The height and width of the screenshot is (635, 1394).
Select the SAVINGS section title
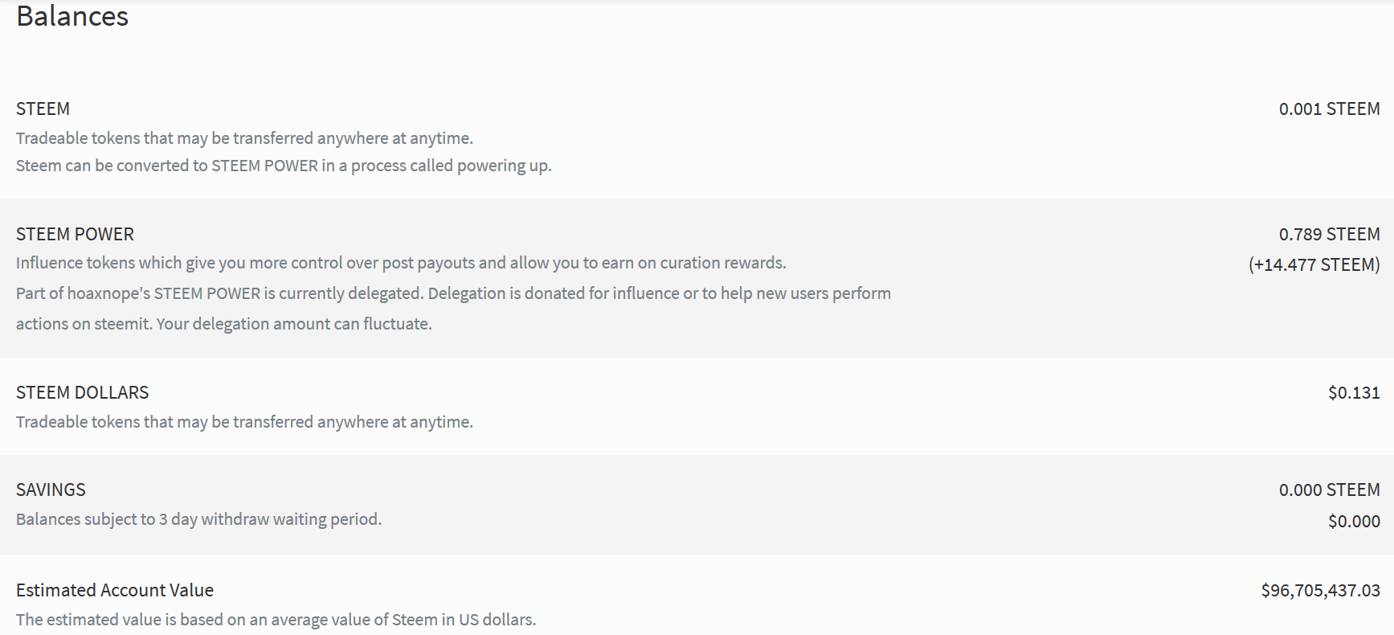click(51, 490)
